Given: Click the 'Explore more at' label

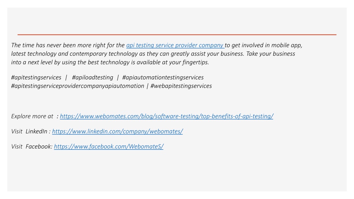Looking at the screenshot, I should click(32, 116).
